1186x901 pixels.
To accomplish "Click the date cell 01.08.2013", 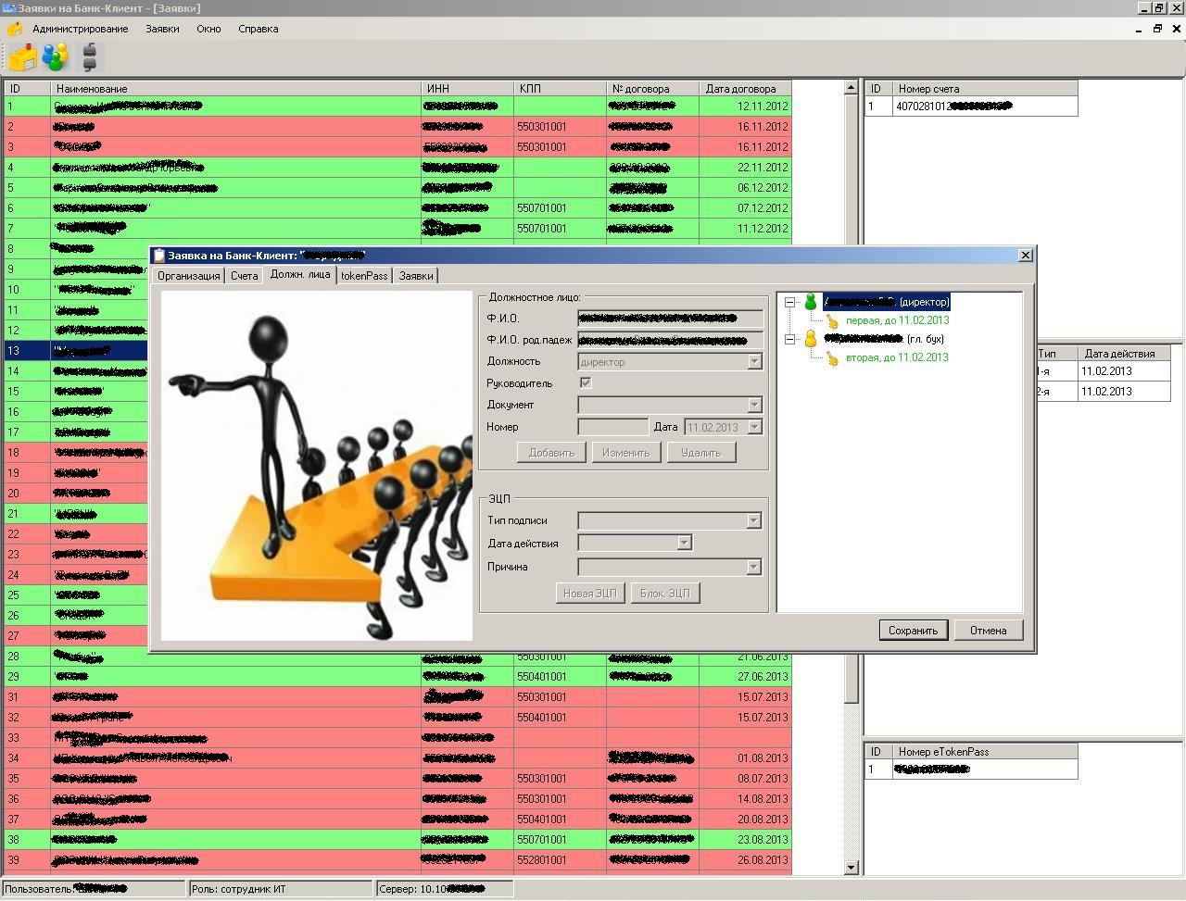I will pyautogui.click(x=746, y=758).
